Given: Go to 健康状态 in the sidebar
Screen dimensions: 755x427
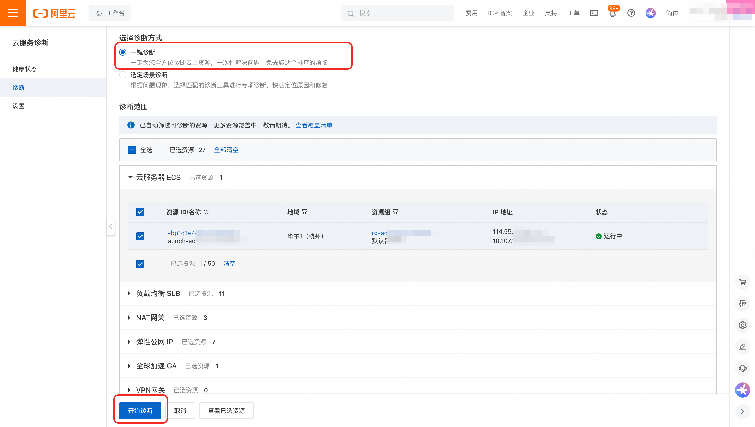Looking at the screenshot, I should point(25,69).
